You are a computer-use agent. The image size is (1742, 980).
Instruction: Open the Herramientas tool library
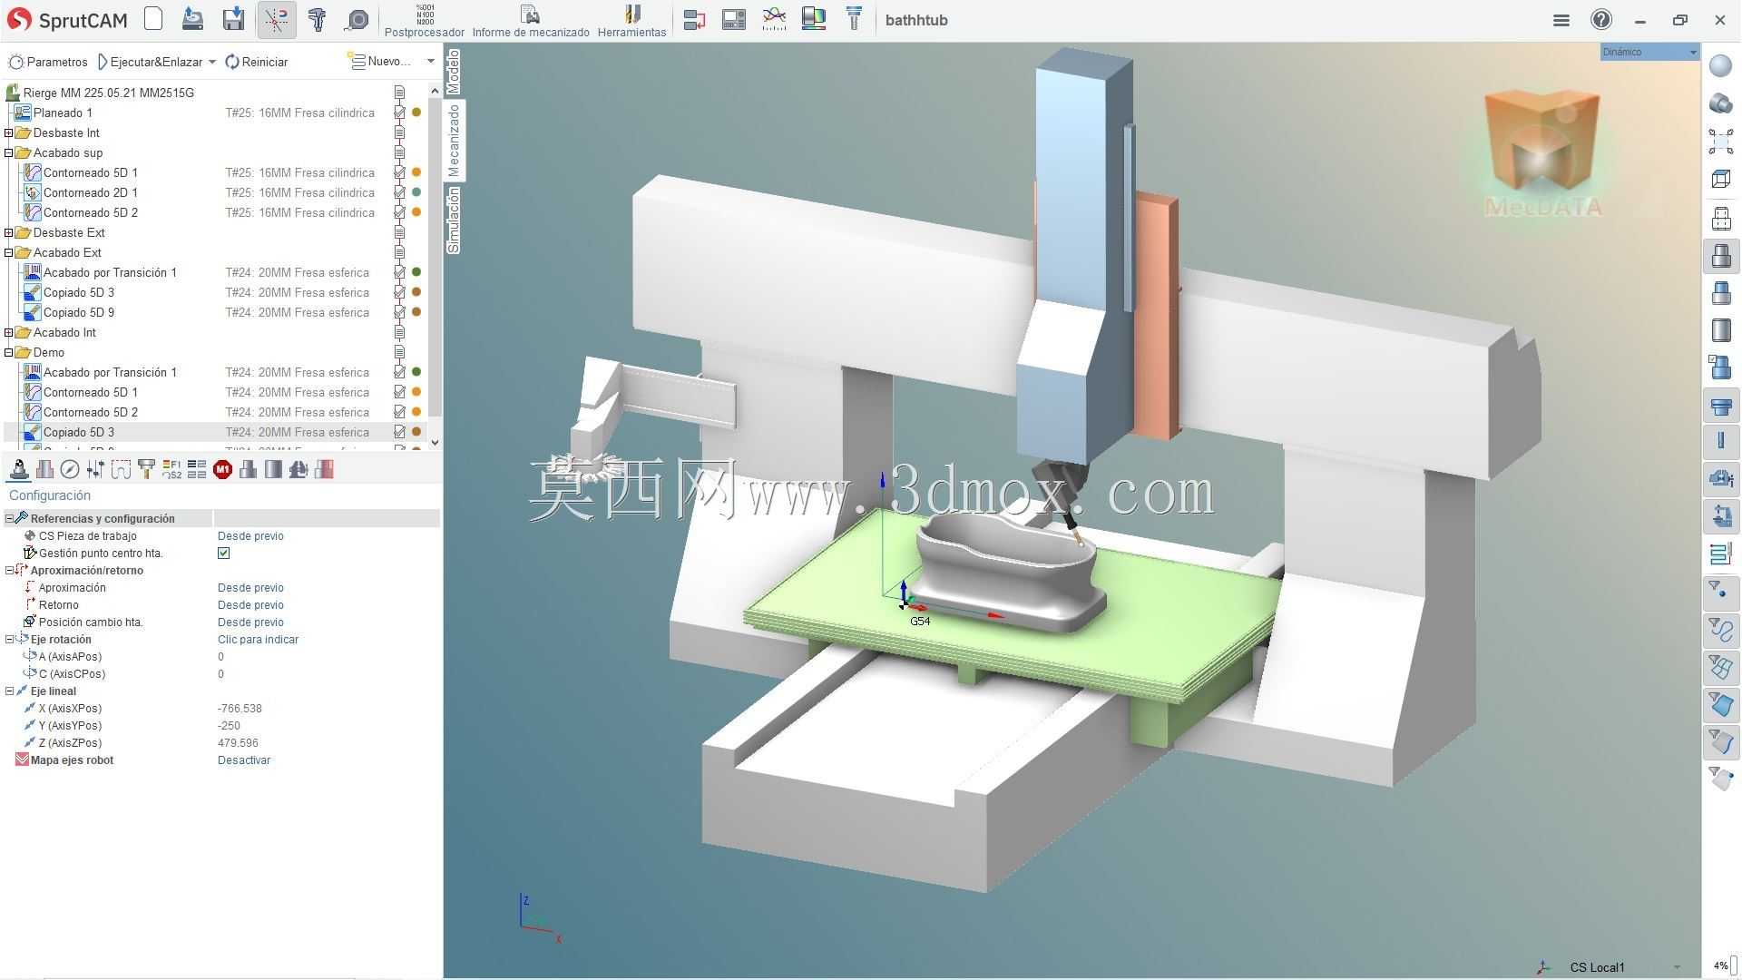632,21
